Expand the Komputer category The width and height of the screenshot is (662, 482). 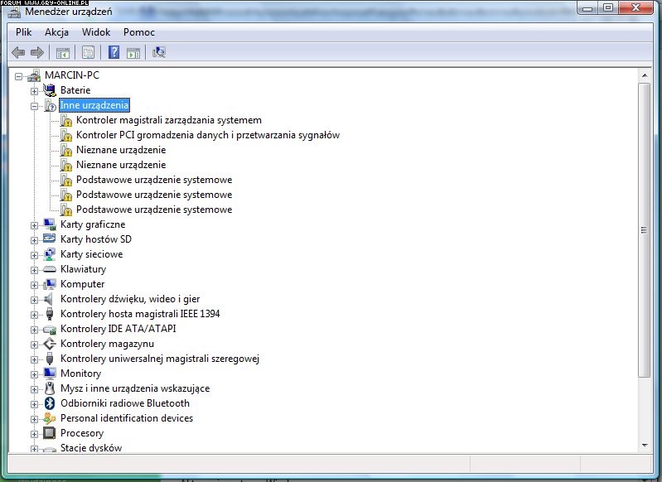(x=34, y=285)
